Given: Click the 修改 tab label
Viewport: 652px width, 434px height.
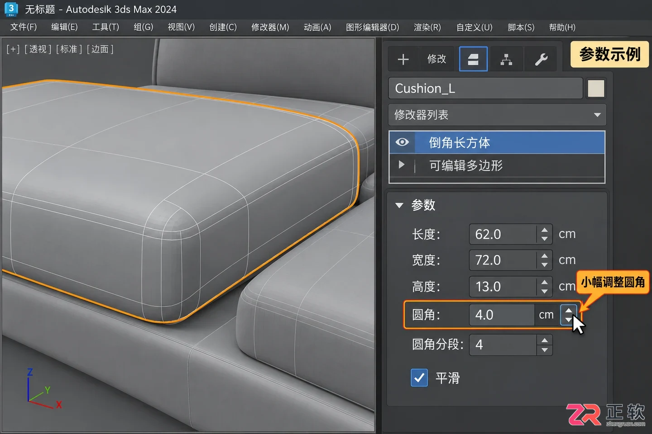Looking at the screenshot, I should (x=436, y=59).
